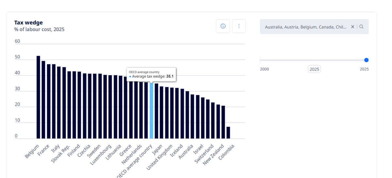This screenshot has width=392, height=178.
Task: Click the Lithuania axis label
Action: point(113,152)
